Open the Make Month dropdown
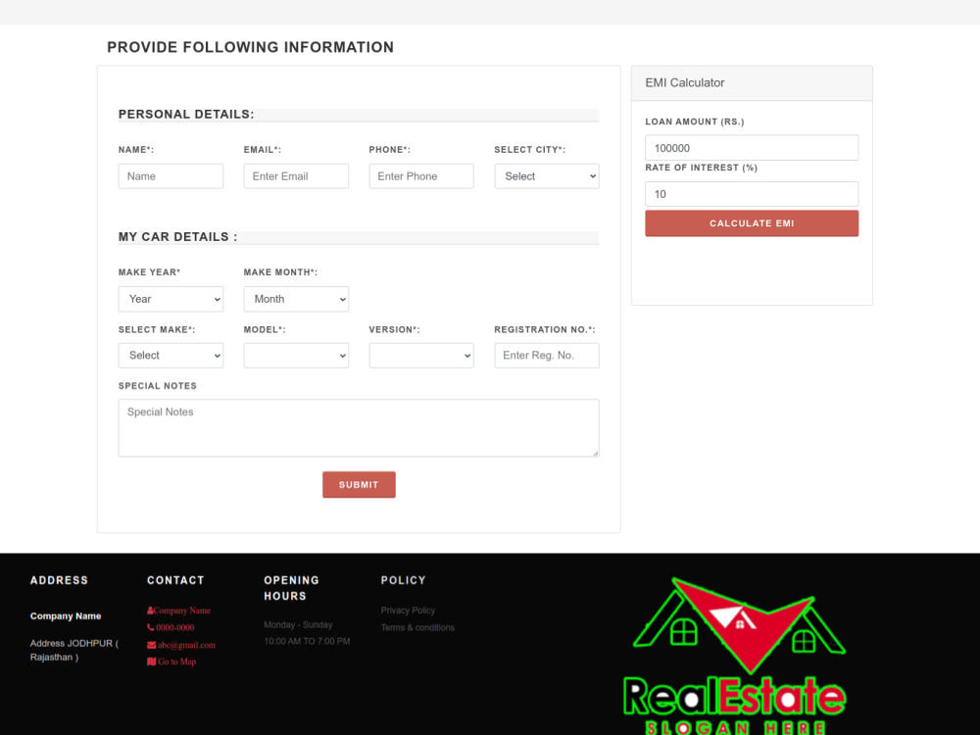Image resolution: width=980 pixels, height=735 pixels. 296,299
